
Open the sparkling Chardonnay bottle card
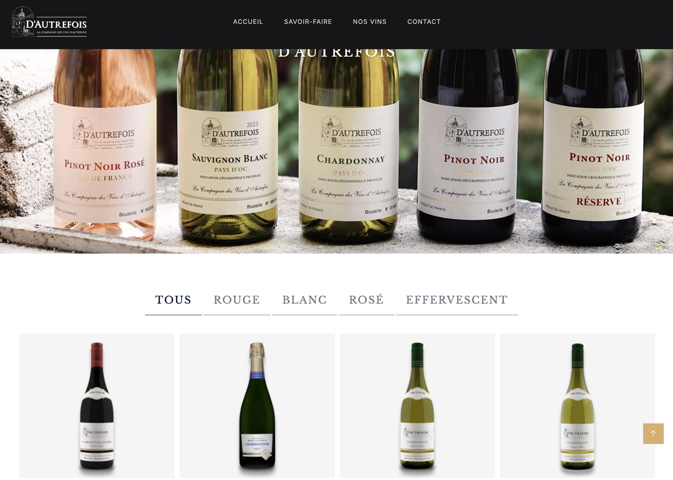coord(257,406)
